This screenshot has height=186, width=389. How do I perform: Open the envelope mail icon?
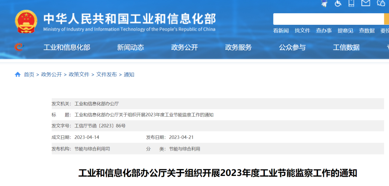tap(366, 3)
